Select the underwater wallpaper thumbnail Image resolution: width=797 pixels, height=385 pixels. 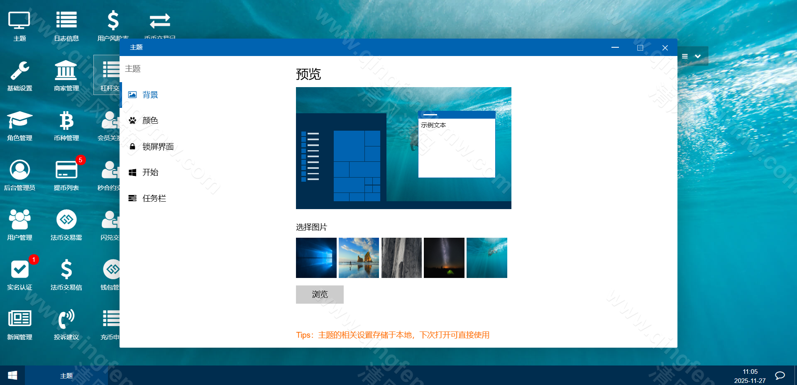pyautogui.click(x=487, y=258)
